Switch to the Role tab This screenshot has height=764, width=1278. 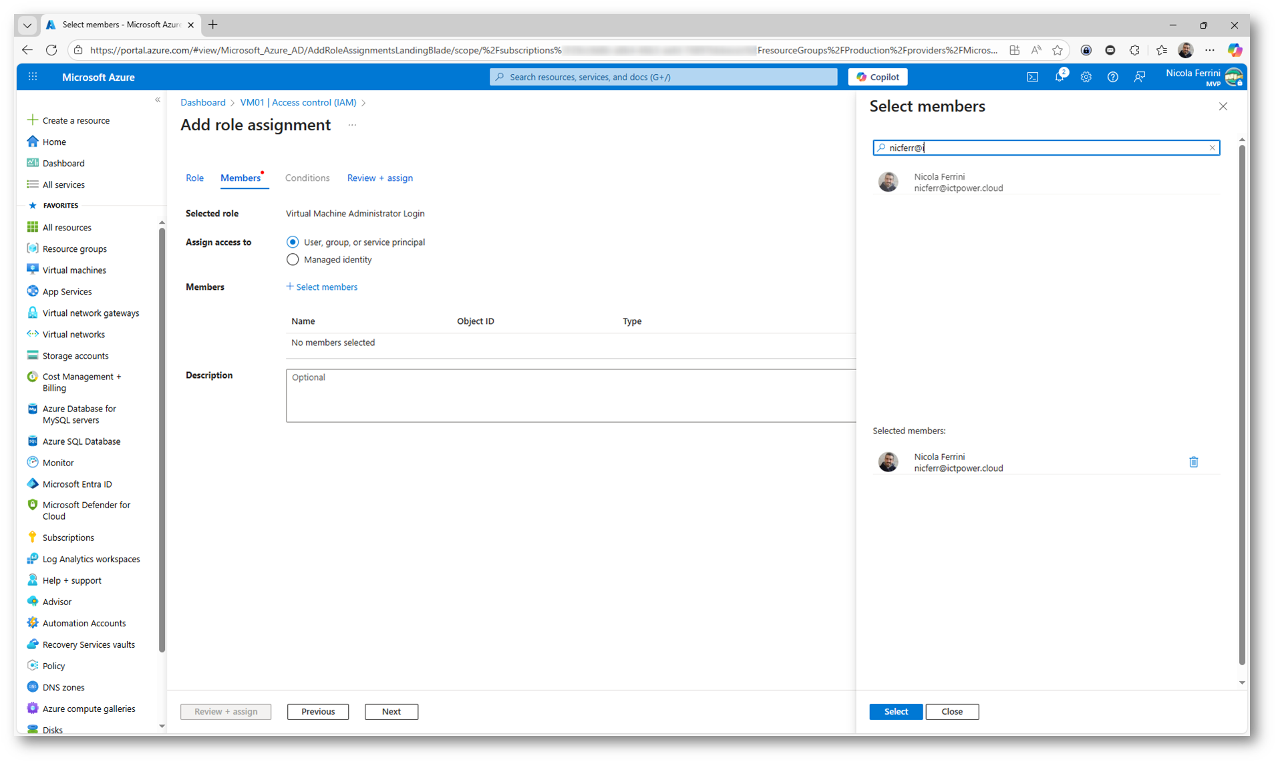[194, 178]
